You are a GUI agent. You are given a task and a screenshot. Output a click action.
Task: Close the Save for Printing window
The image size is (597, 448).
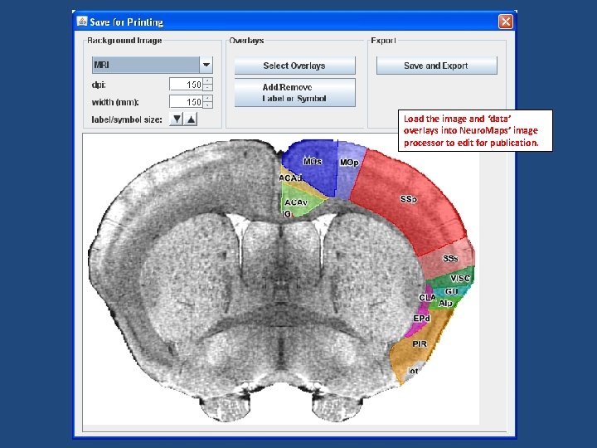(506, 22)
